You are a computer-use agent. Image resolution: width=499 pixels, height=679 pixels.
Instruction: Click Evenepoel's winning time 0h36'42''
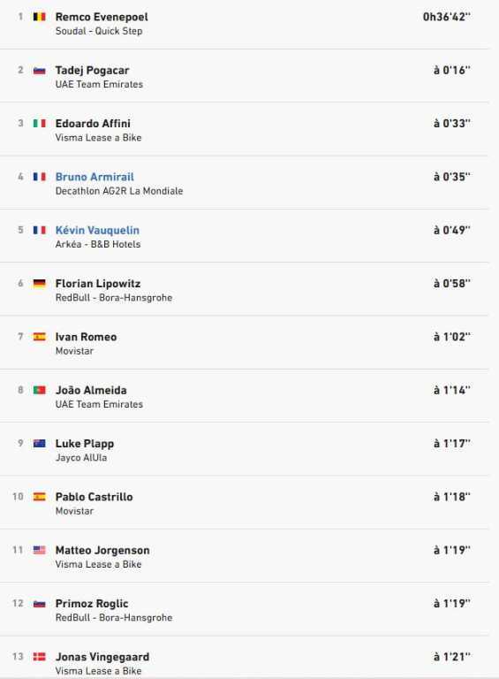tap(447, 17)
